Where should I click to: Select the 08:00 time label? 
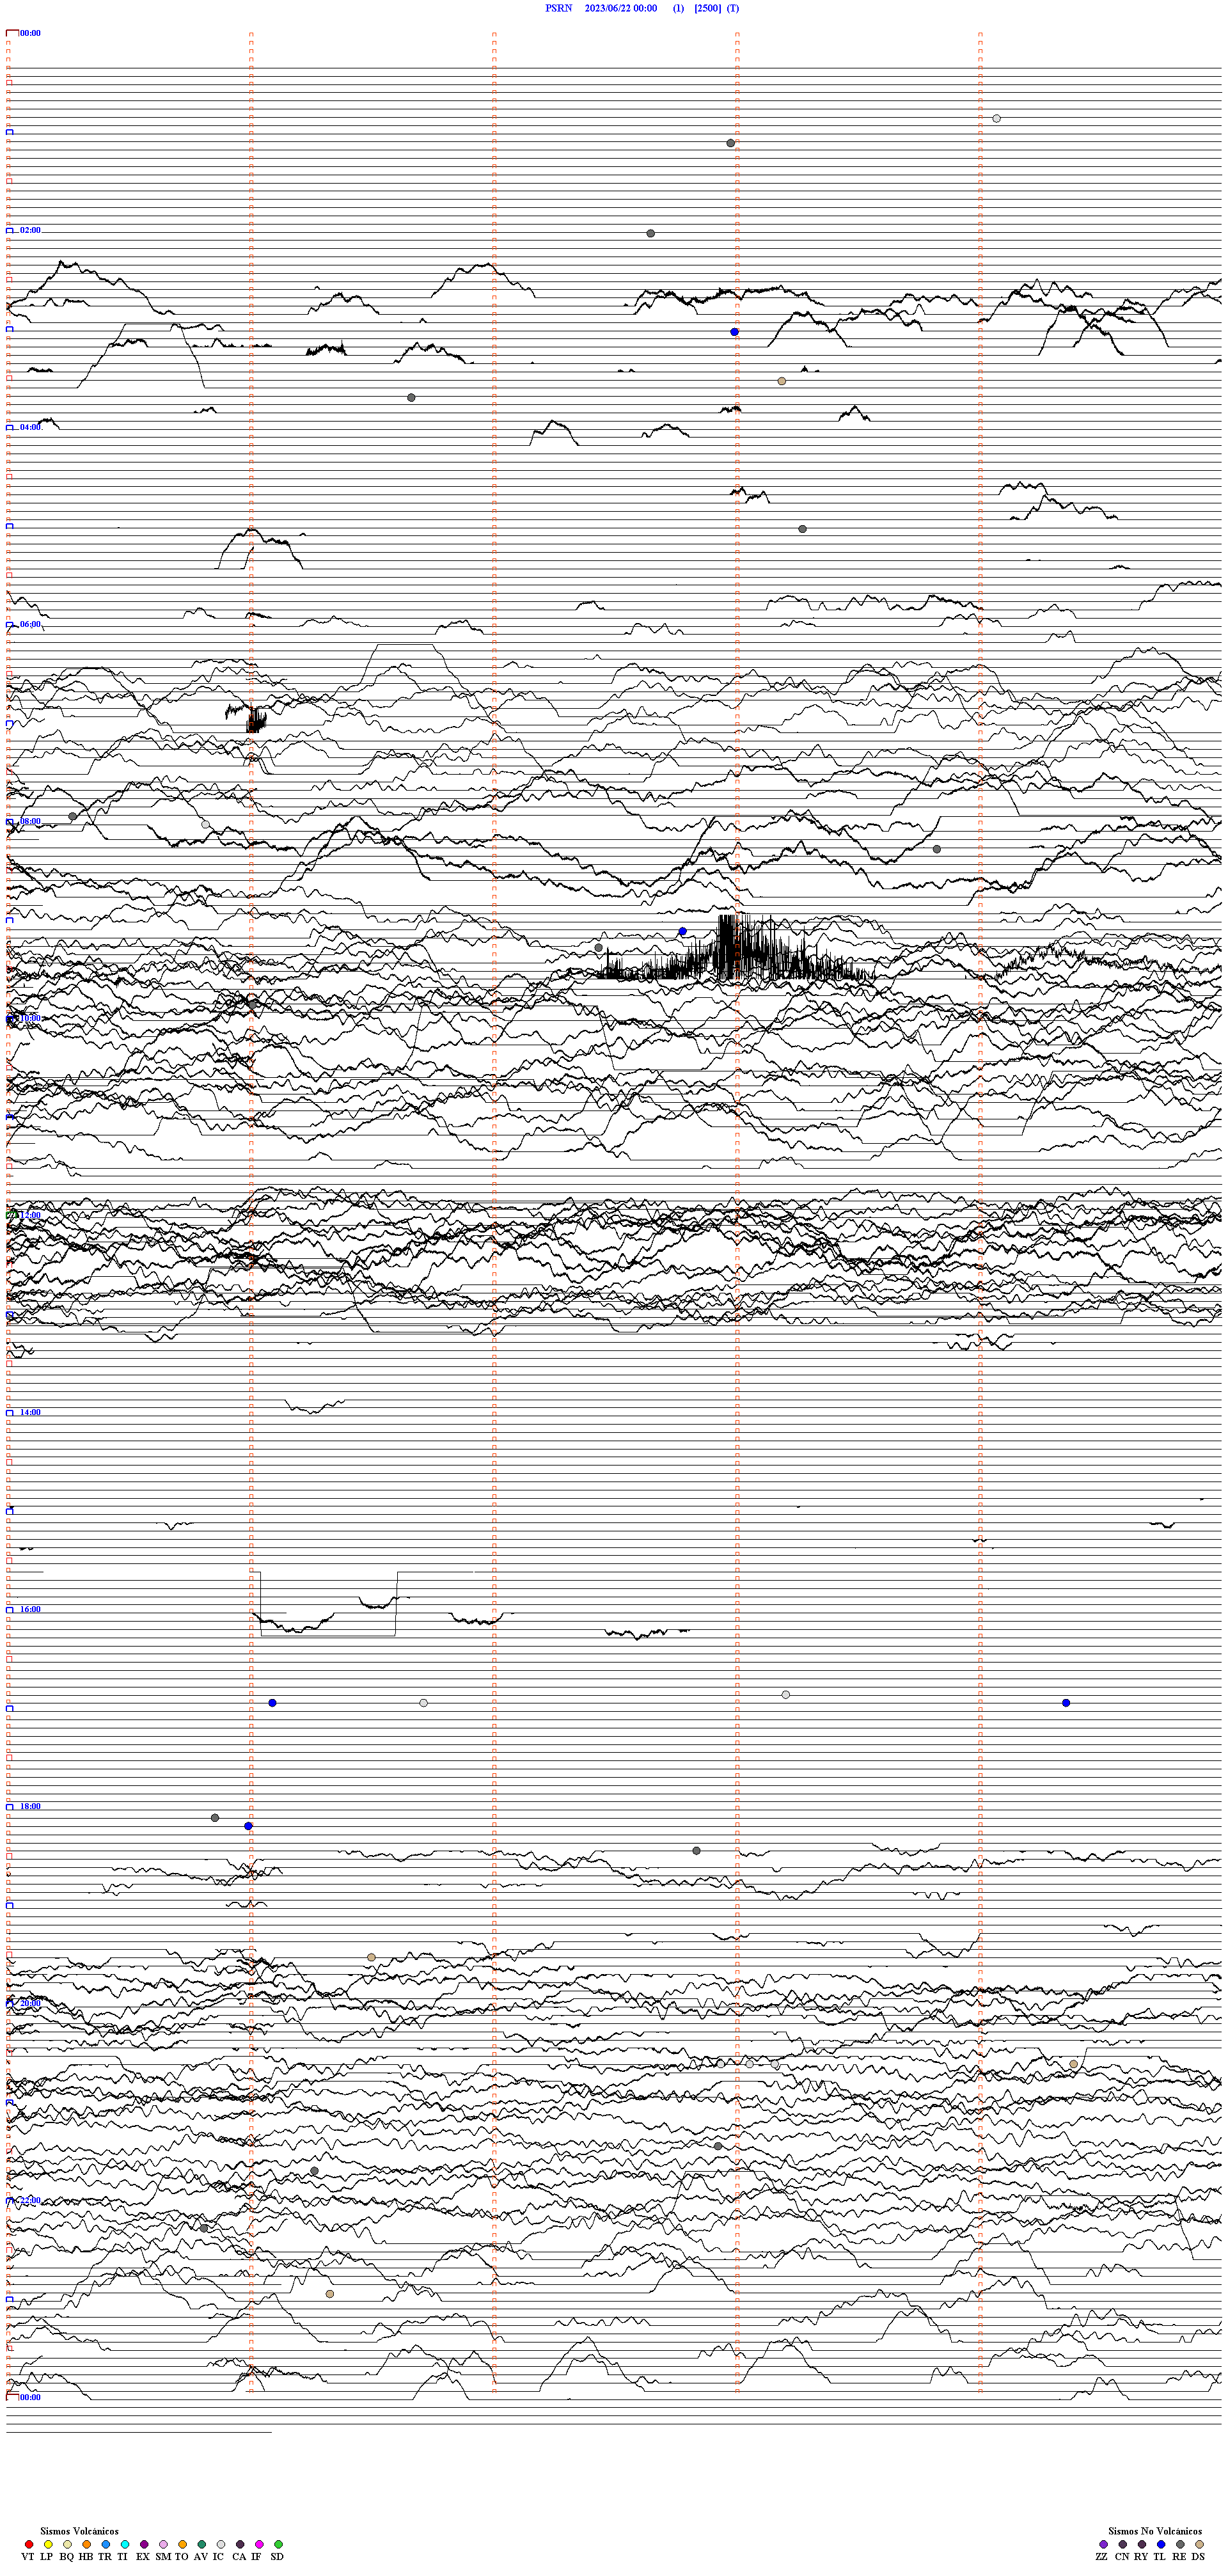click(x=30, y=821)
